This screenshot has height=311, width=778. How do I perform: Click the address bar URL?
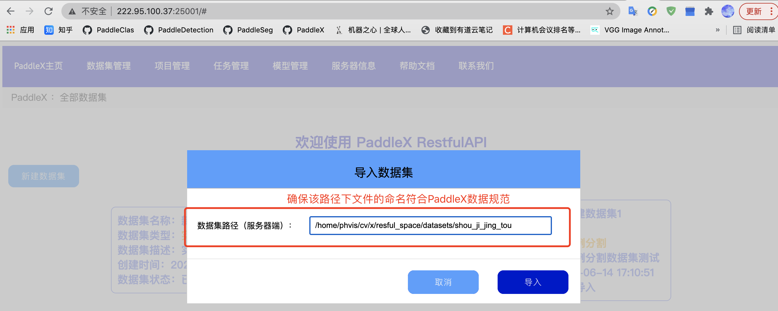(x=161, y=11)
